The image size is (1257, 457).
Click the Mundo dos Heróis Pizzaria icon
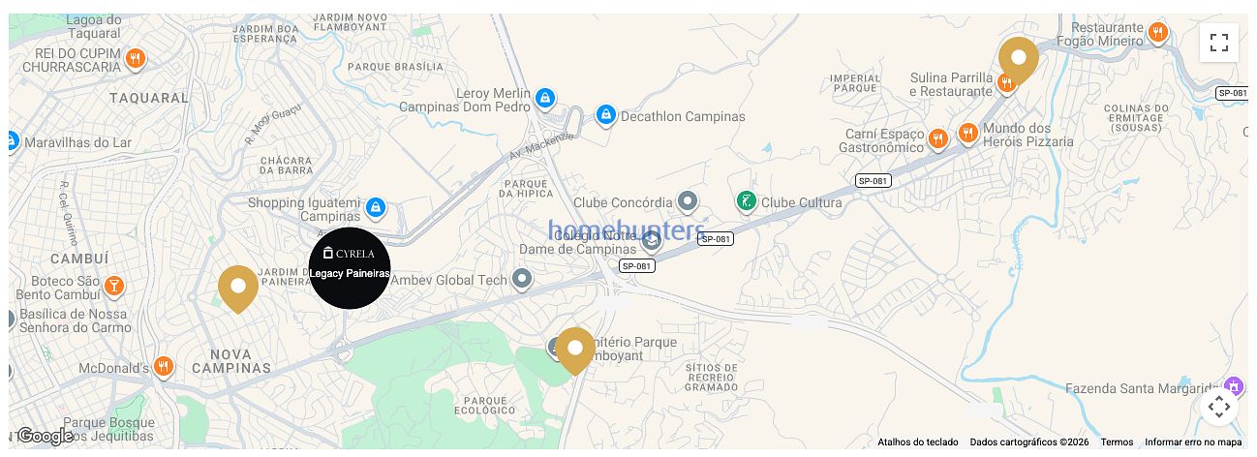pyautogui.click(x=967, y=133)
